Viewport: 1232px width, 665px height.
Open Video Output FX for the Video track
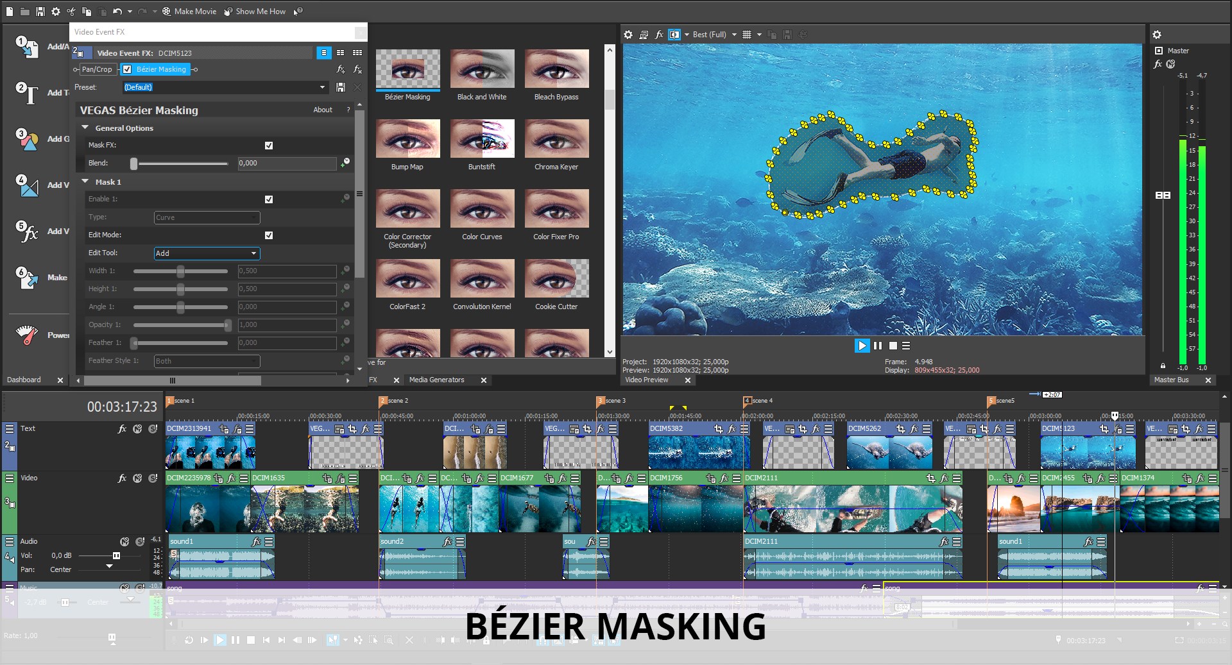pyautogui.click(x=122, y=478)
